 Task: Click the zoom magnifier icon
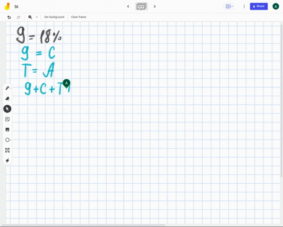(30, 17)
